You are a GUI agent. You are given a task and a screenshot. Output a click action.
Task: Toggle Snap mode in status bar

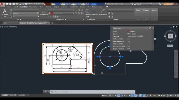point(113,96)
